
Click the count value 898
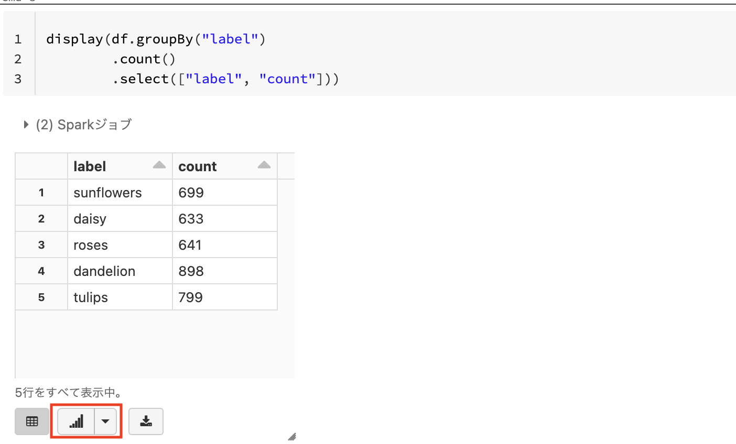(225, 271)
